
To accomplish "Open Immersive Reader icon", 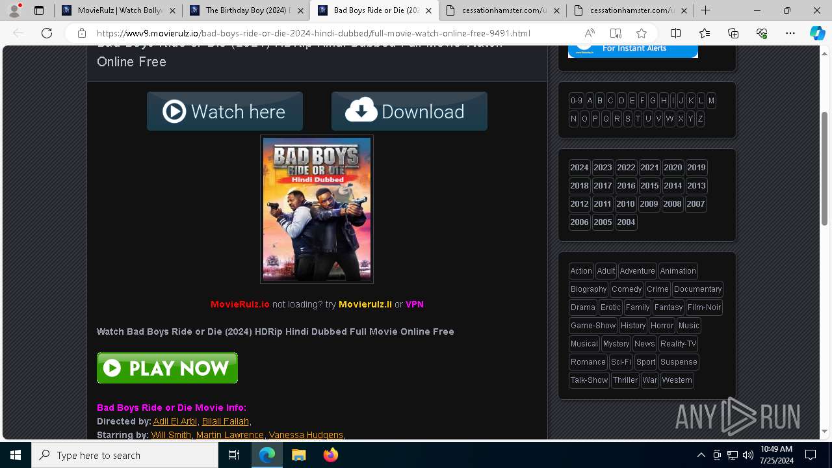I will coord(616,33).
